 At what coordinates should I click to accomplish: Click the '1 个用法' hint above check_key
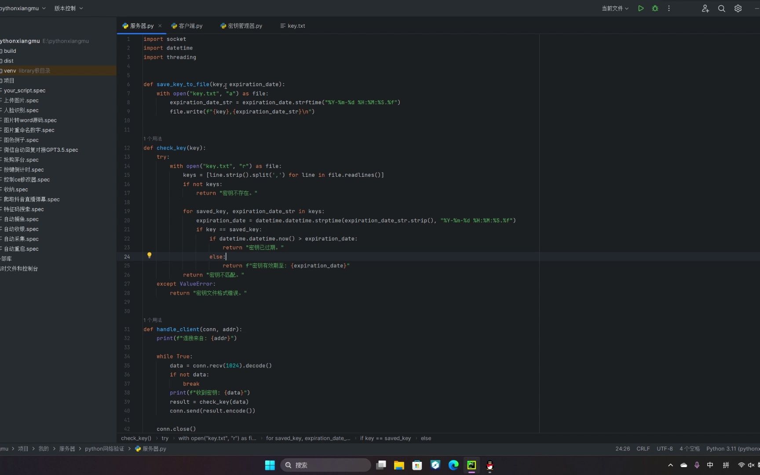click(x=153, y=139)
